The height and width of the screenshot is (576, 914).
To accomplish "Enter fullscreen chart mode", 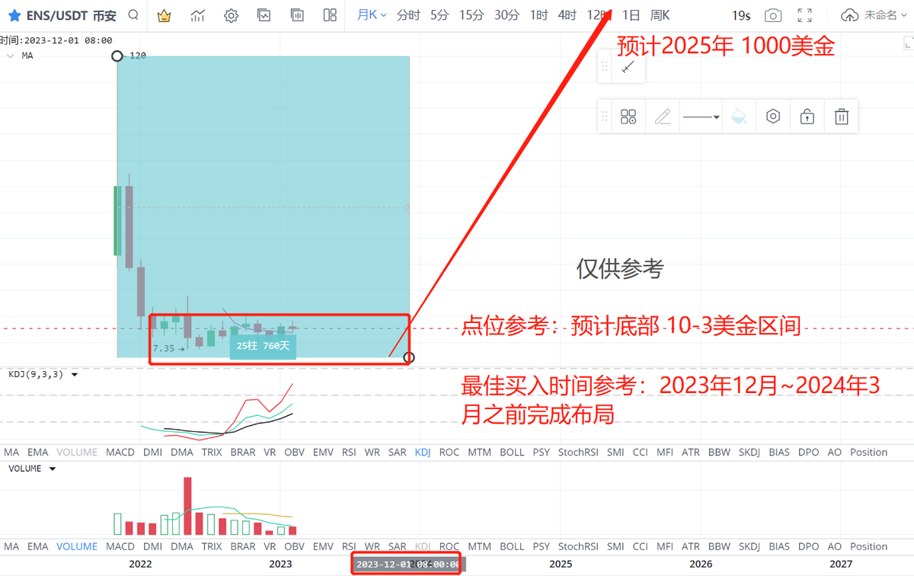I will pos(804,14).
